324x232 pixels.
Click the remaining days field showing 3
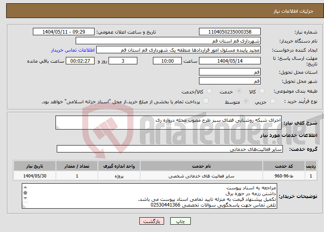pos(123,61)
